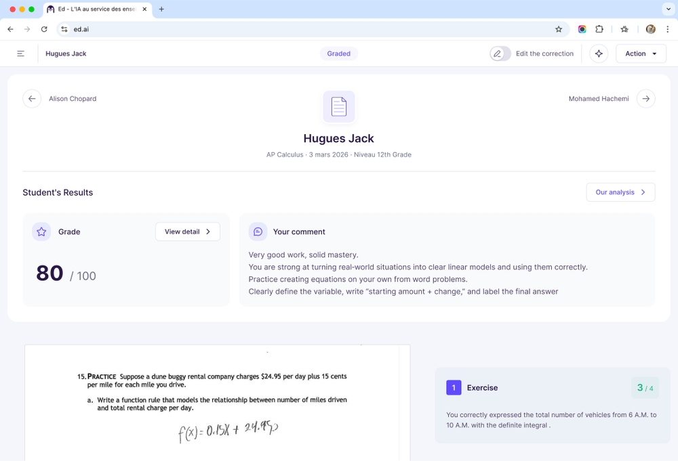Select the Ed - L'IA au service tab
The width and height of the screenshot is (678, 461).
tap(97, 9)
